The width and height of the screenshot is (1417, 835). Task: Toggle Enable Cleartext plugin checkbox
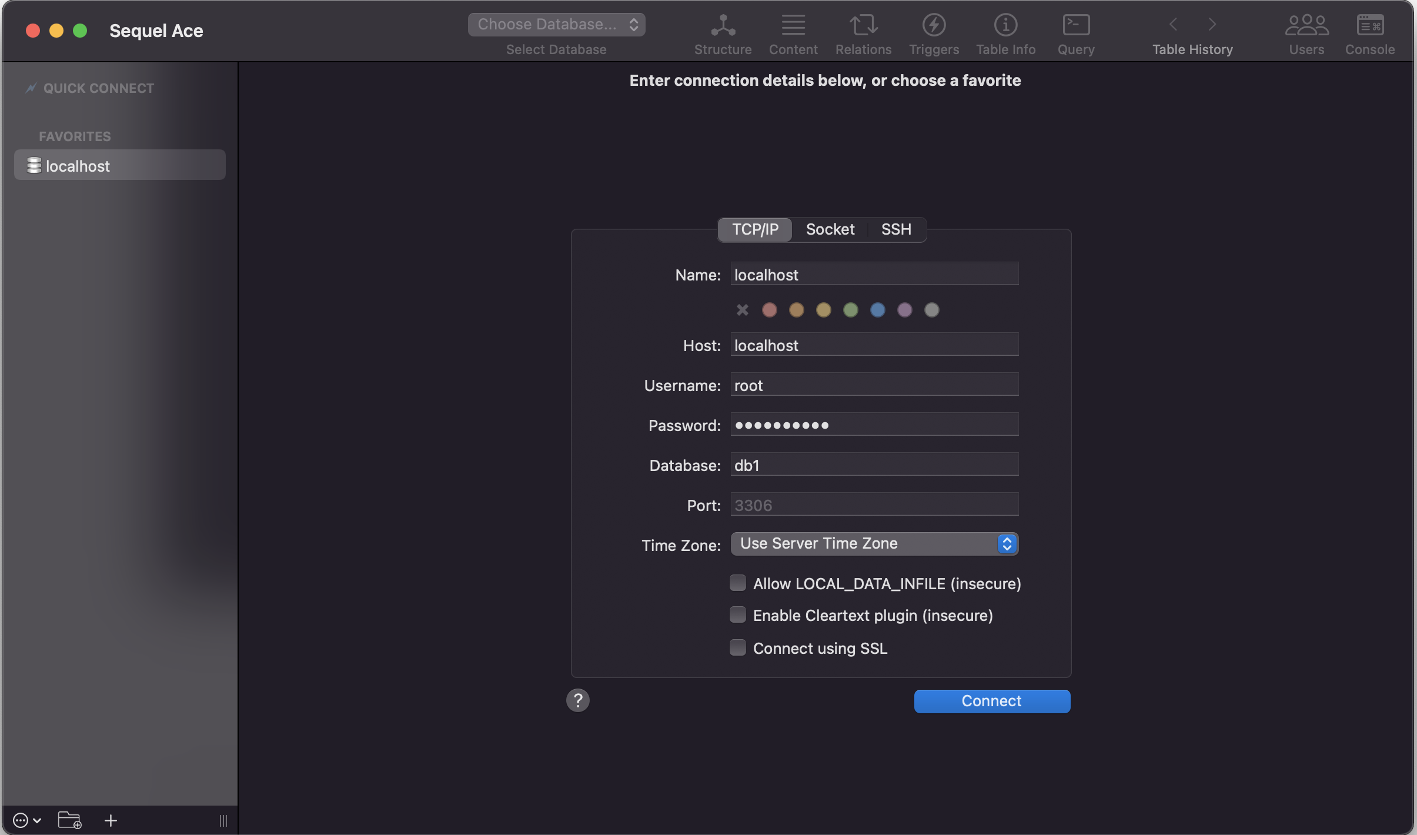[737, 614]
